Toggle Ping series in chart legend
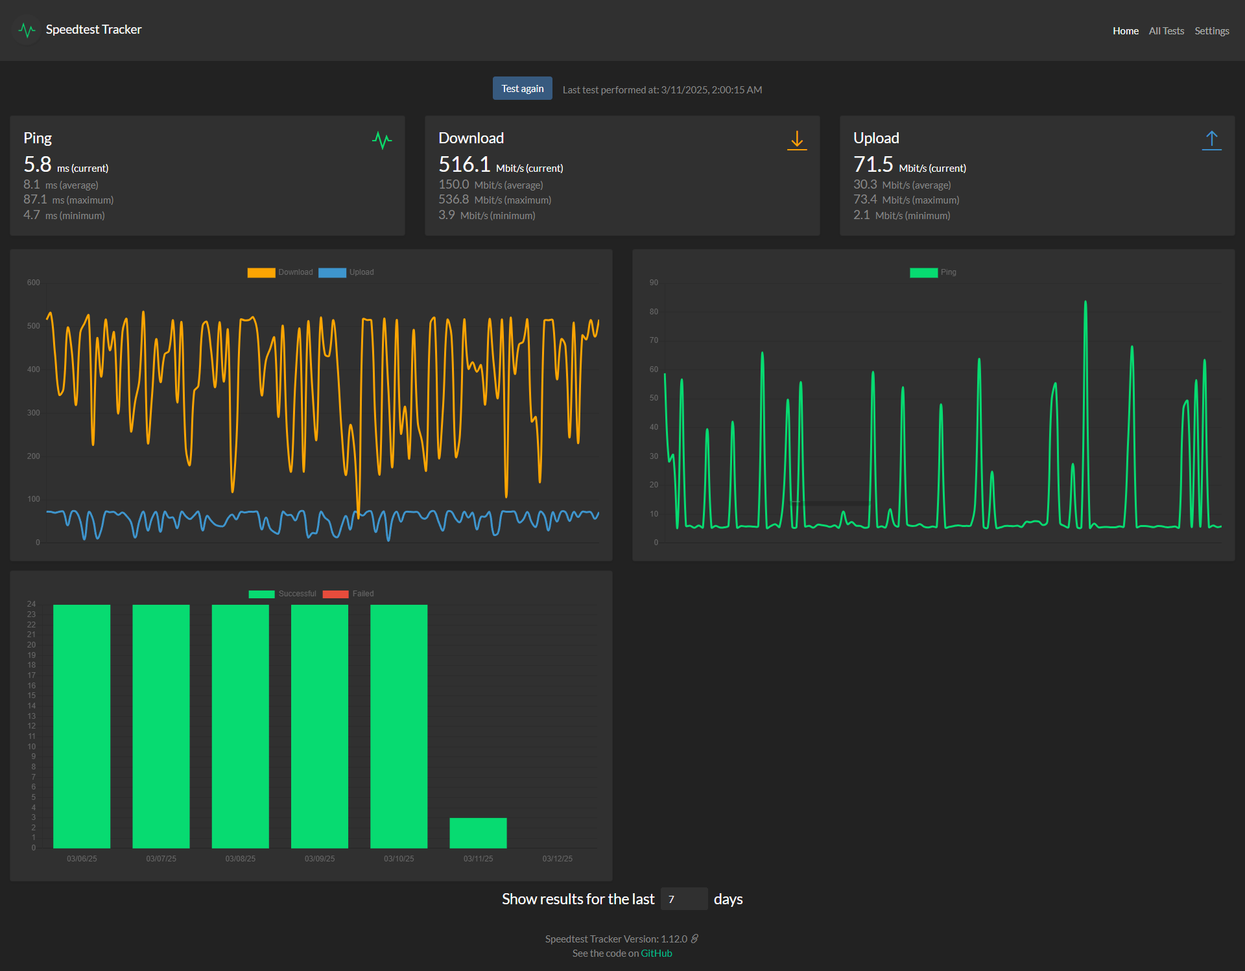The height and width of the screenshot is (971, 1245). click(933, 272)
